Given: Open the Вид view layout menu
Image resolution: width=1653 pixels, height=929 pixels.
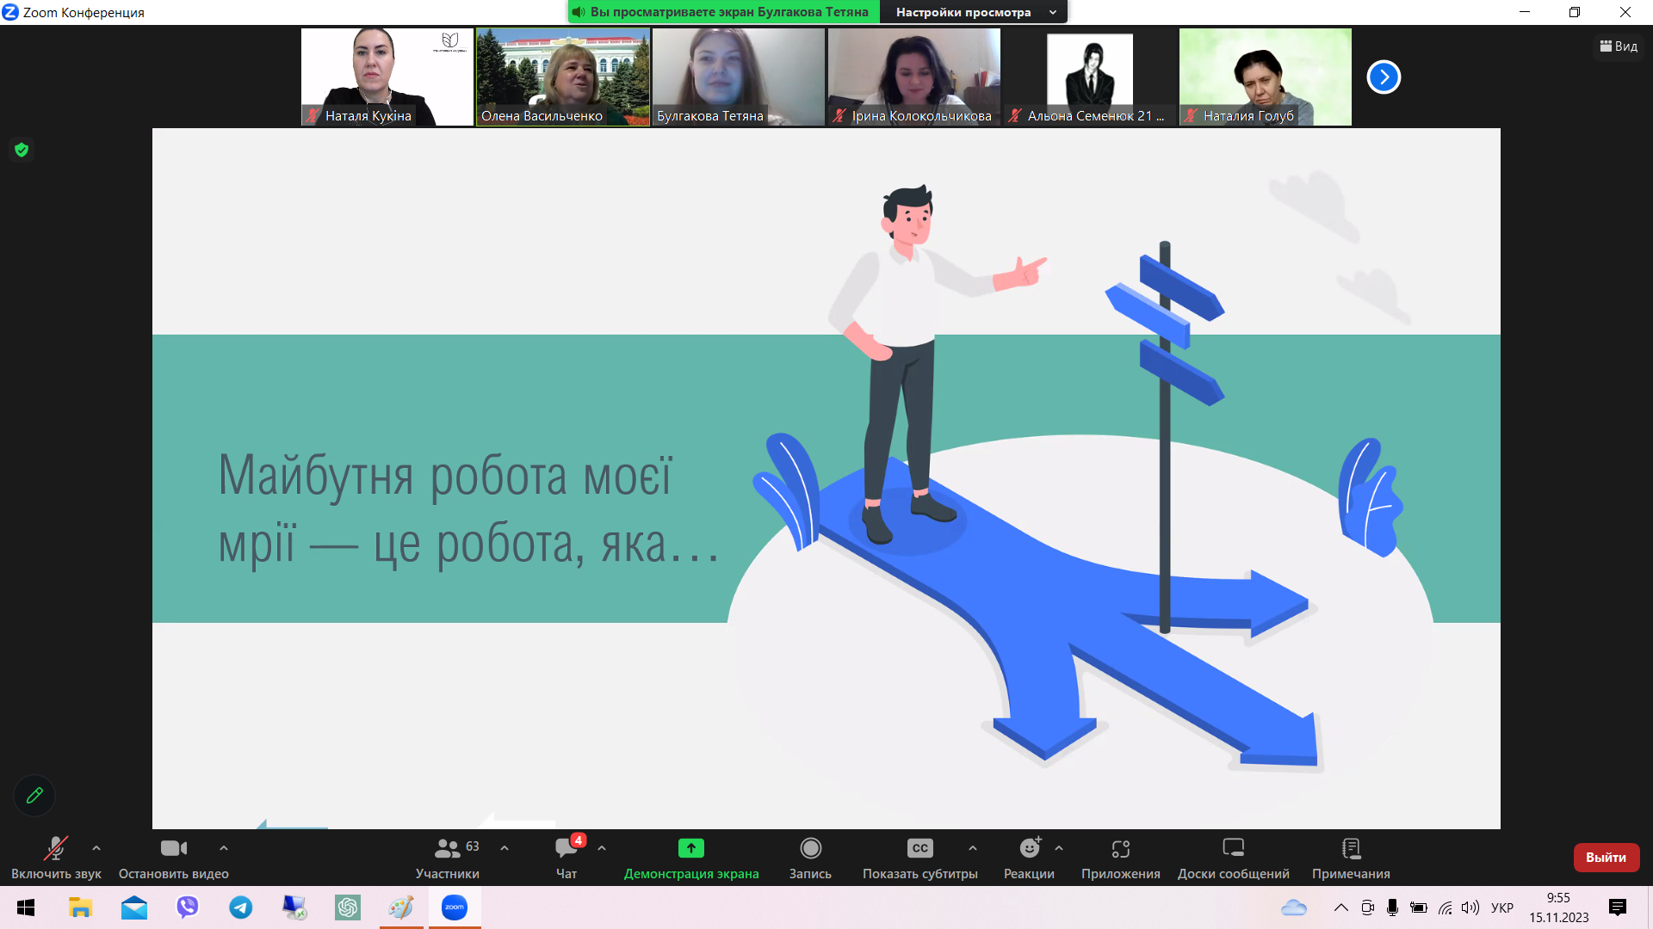Looking at the screenshot, I should coord(1619,46).
